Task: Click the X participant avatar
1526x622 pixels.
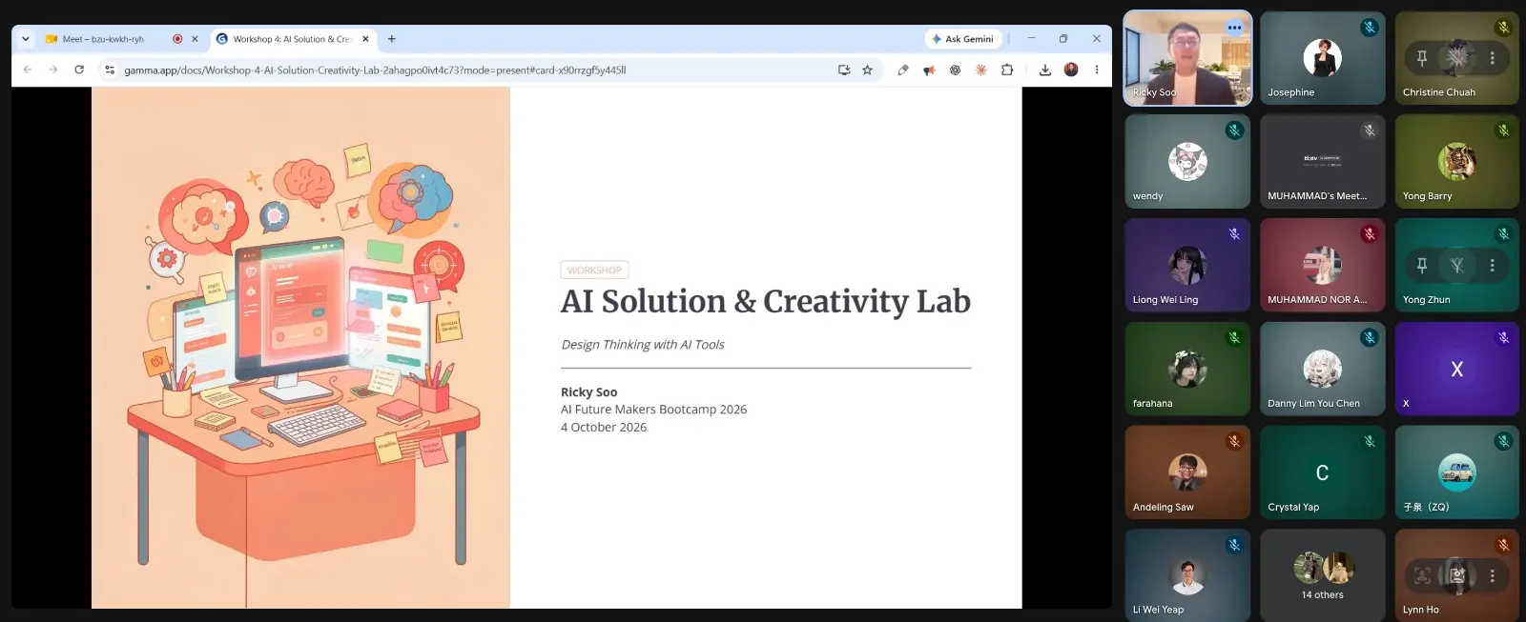Action: click(1457, 370)
